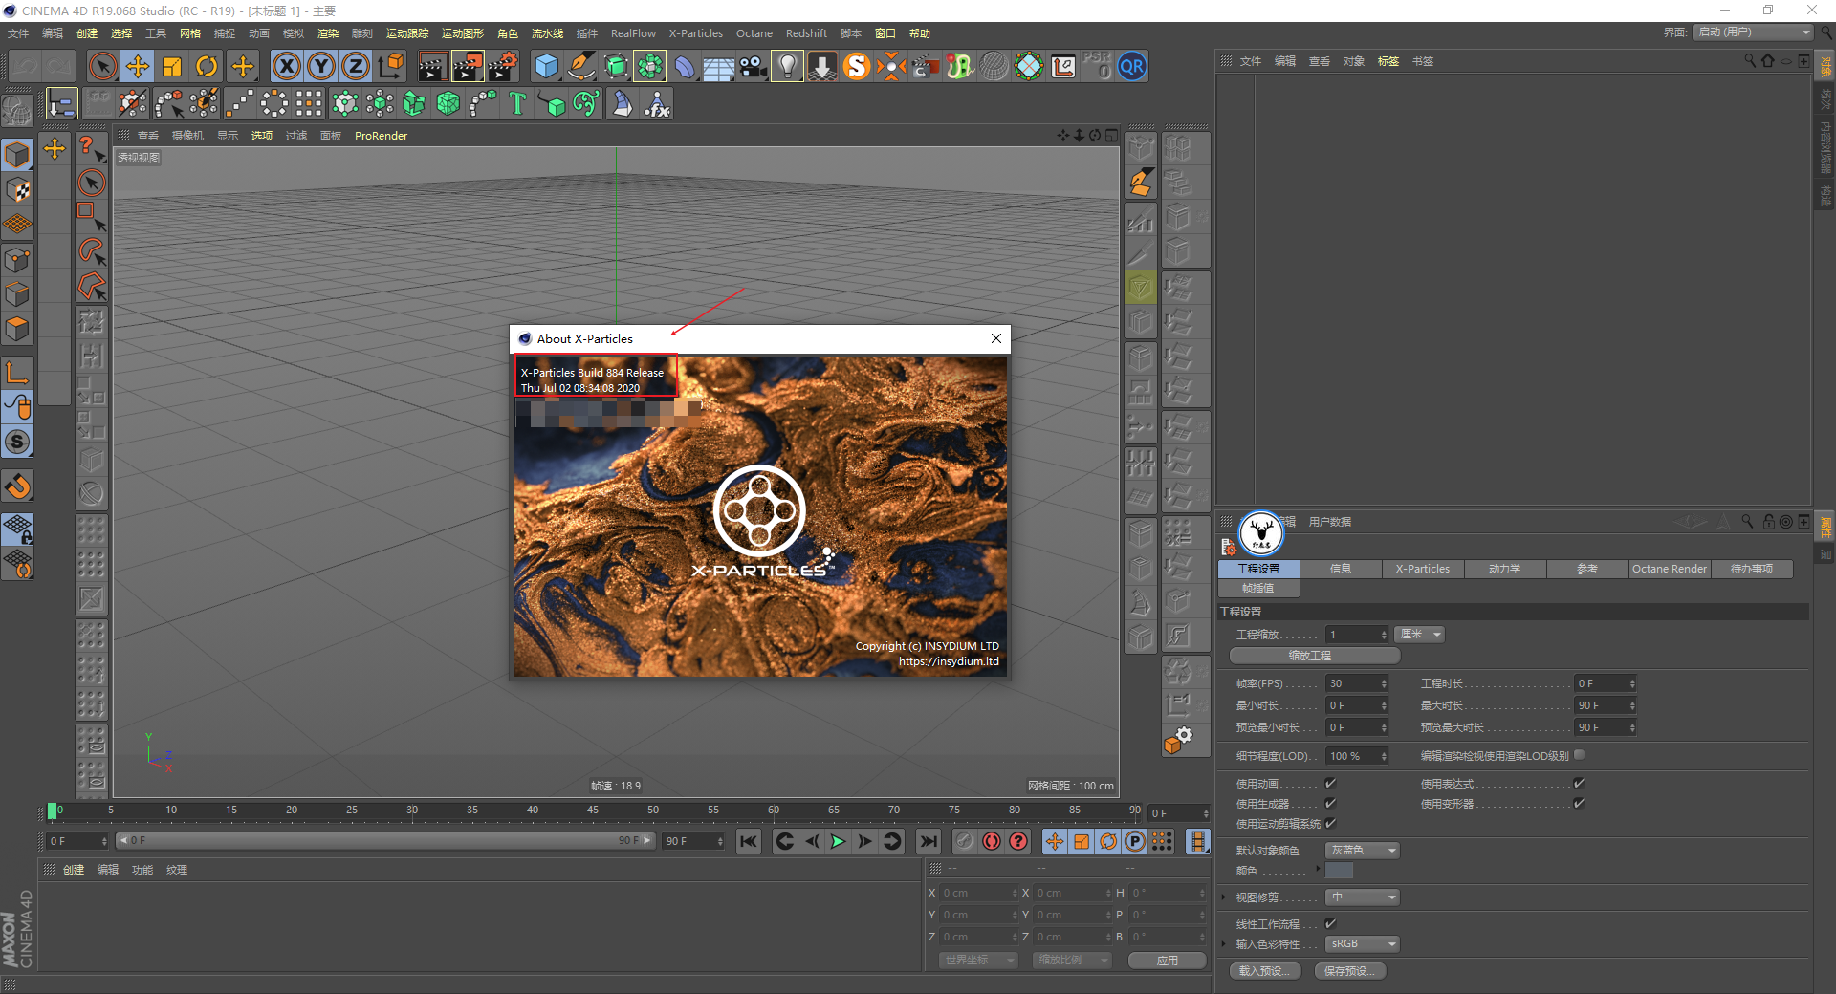Click the 缩放工程... button

click(1314, 656)
